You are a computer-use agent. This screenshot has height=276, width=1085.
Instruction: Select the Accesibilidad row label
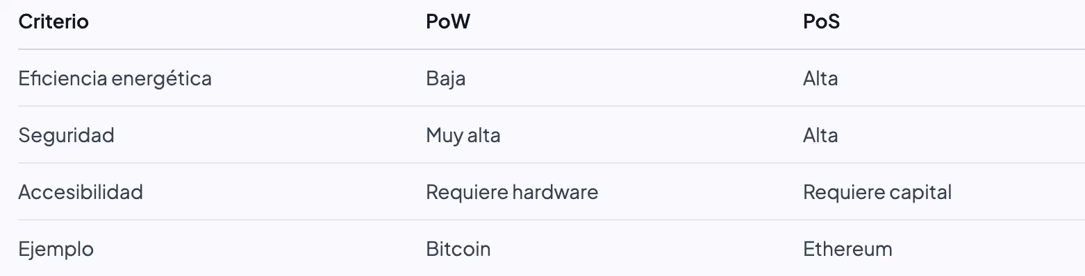[81, 192]
